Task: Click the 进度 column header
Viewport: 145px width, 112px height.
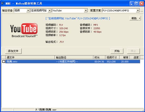Action: (135, 58)
